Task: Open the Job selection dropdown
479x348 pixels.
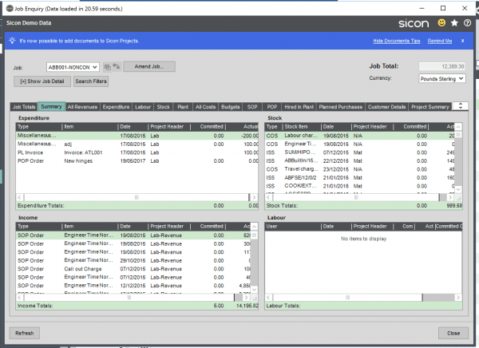Action: tap(73, 67)
